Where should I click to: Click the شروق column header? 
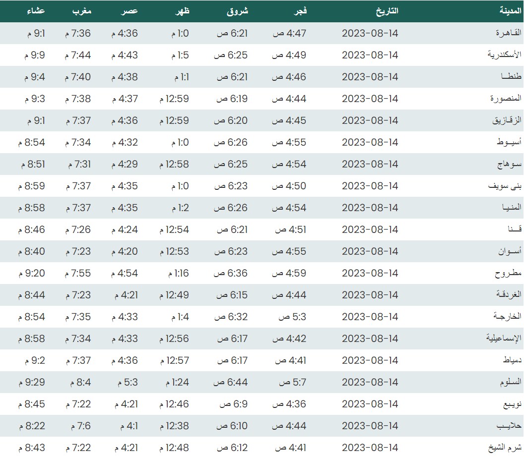pos(237,11)
